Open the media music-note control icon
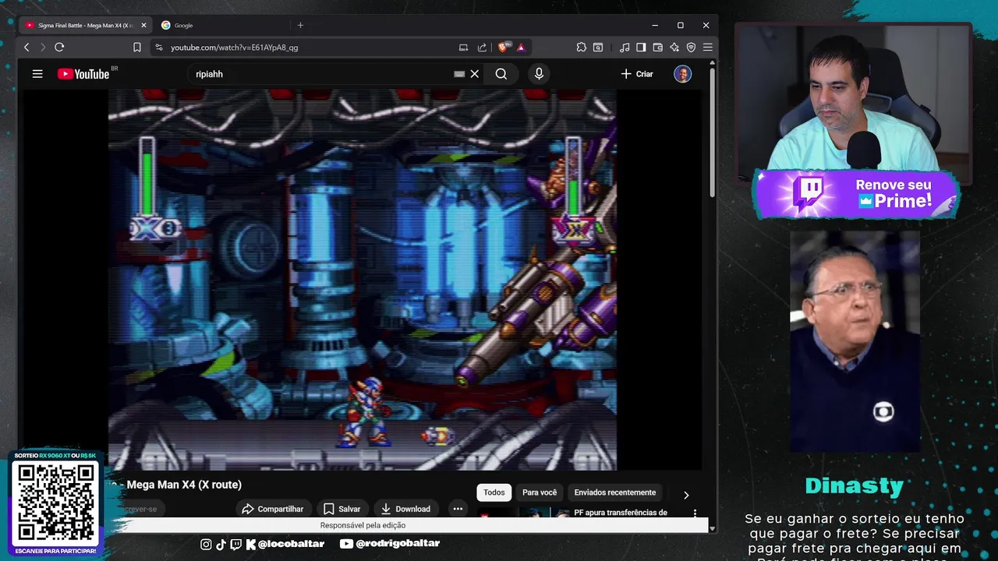998x561 pixels. (x=625, y=48)
